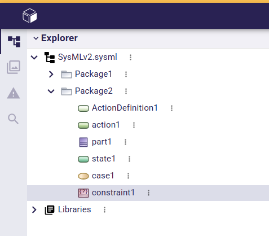269x236 pixels.
Task: Click the action1 green action icon
Action: (x=83, y=125)
